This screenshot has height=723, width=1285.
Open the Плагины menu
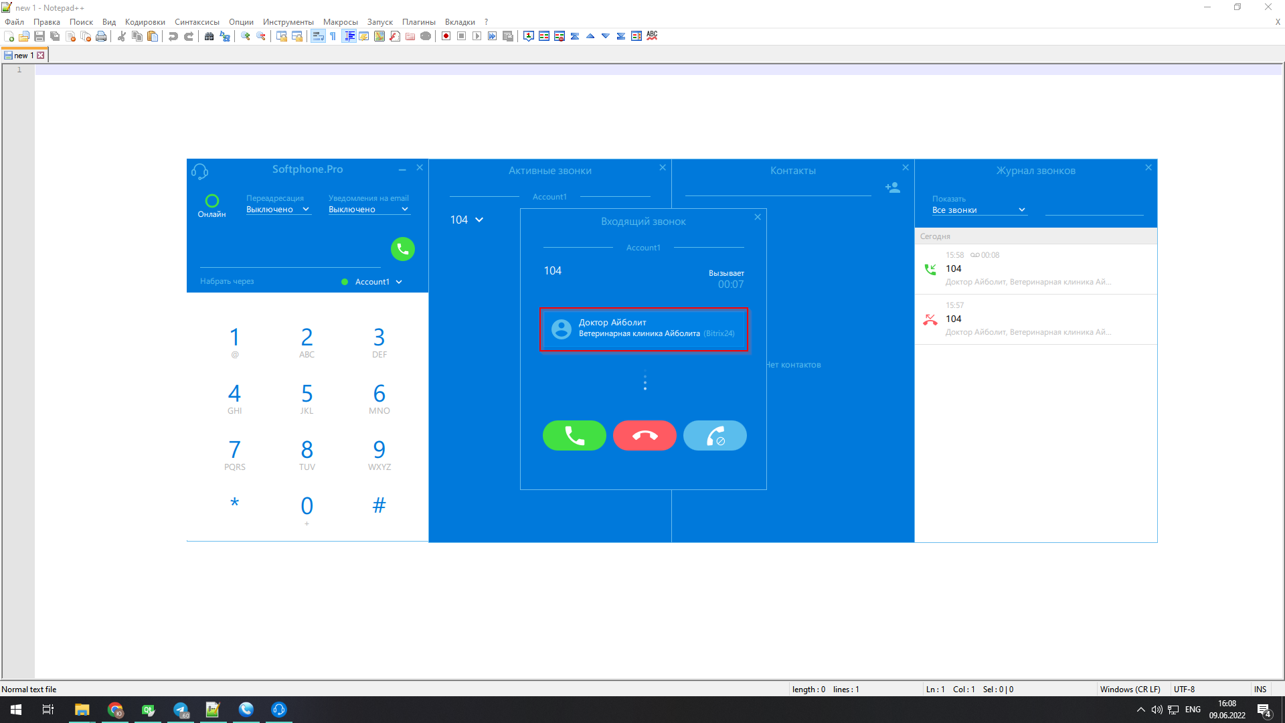418,22
